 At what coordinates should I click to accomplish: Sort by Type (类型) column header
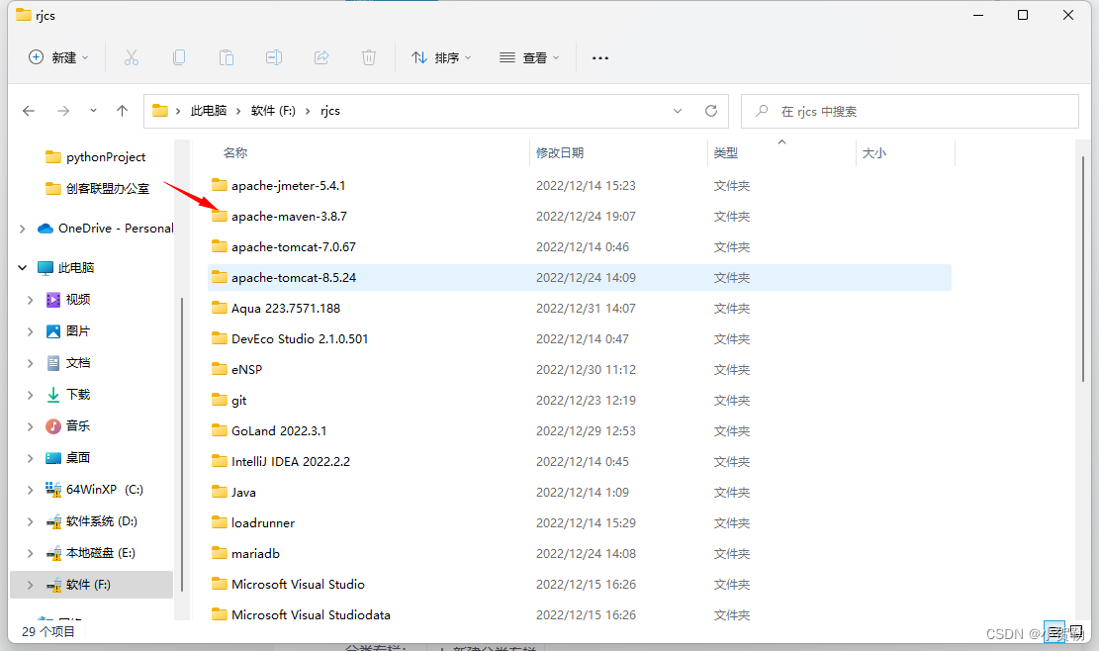[x=725, y=152]
